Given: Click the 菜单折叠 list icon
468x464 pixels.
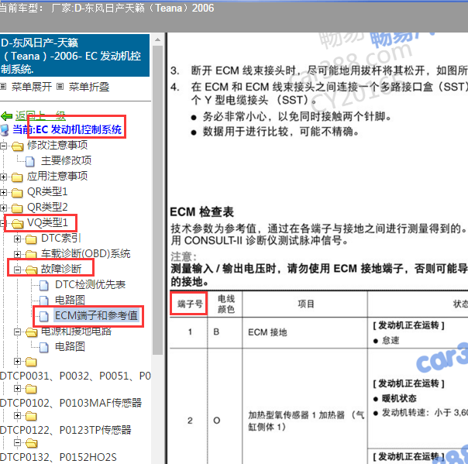Looking at the screenshot, I should [x=60, y=87].
